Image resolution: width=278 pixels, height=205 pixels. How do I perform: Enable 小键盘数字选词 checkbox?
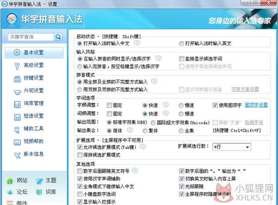pos(80,194)
